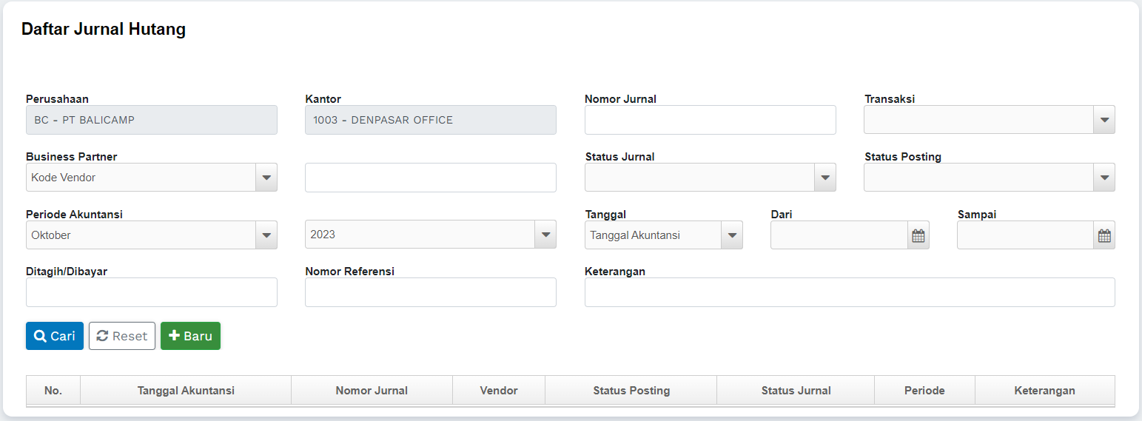Select a different year from 2023 dropdown
The height and width of the screenshot is (421, 1142).
(x=545, y=235)
